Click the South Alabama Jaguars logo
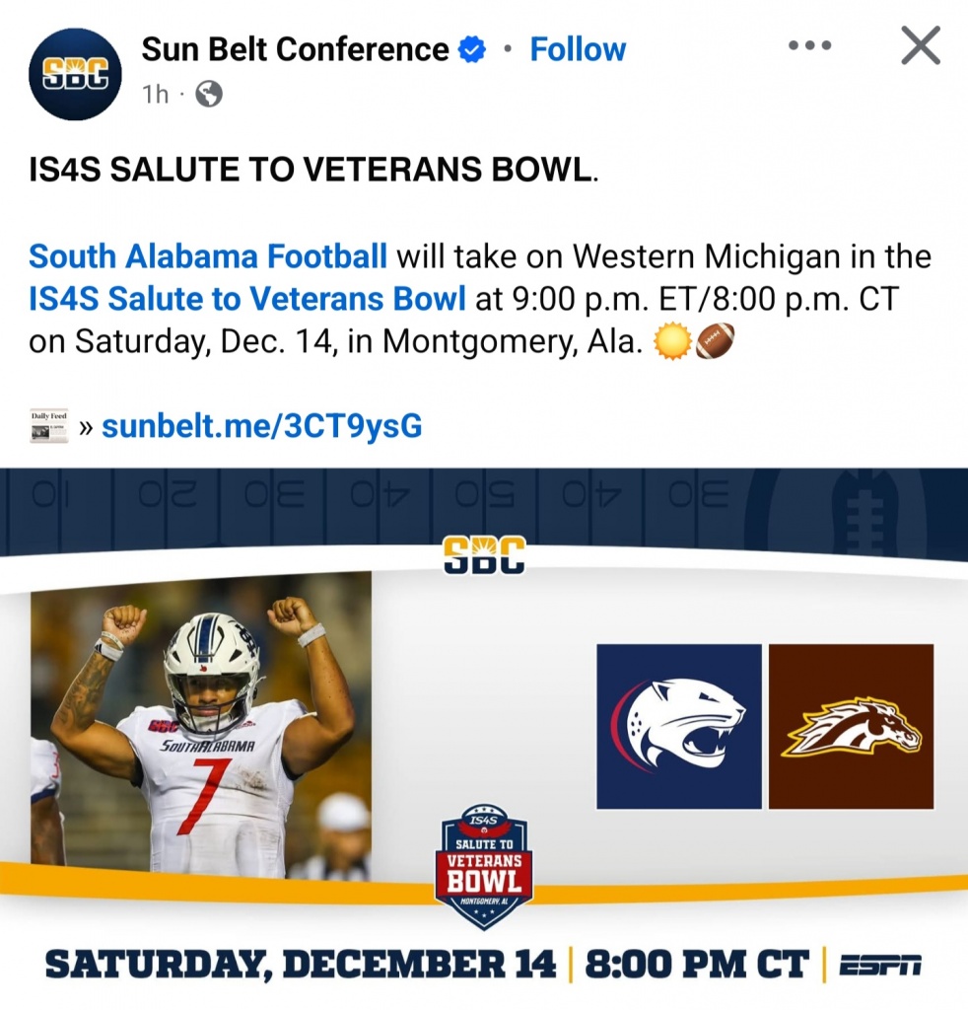Viewport: 968px width, 1010px height. point(679,726)
